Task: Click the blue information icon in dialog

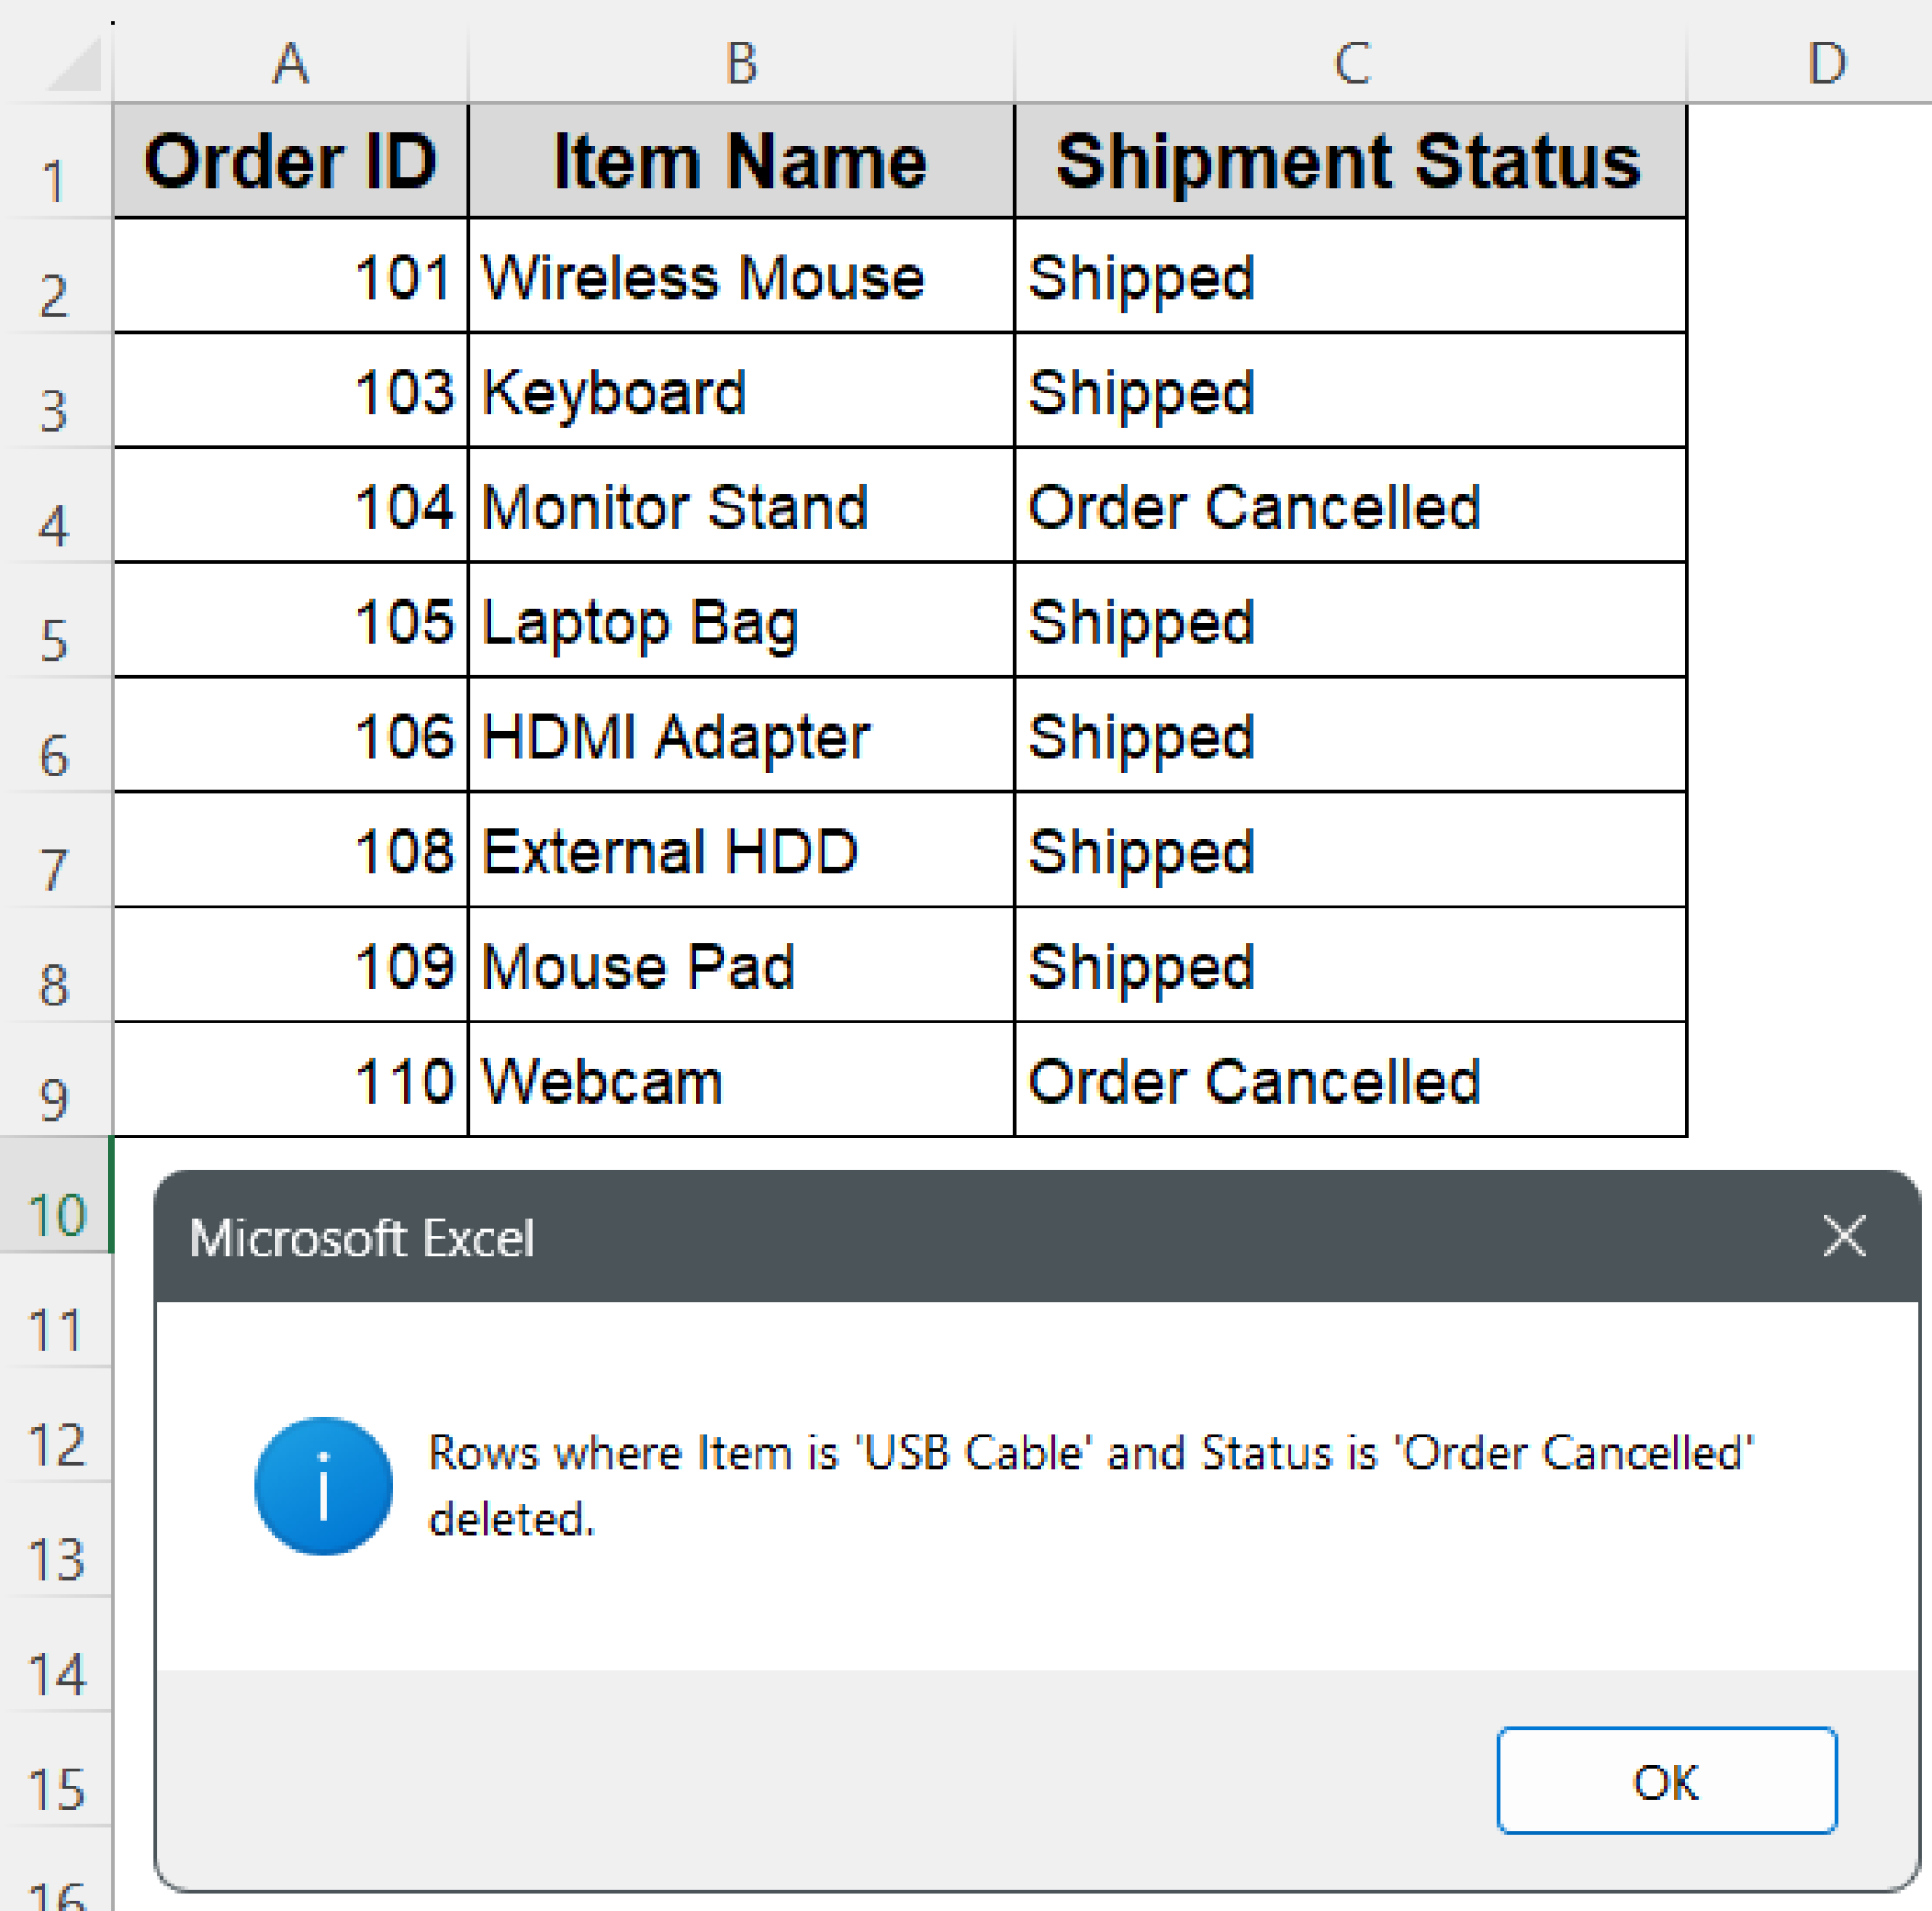Action: [323, 1485]
